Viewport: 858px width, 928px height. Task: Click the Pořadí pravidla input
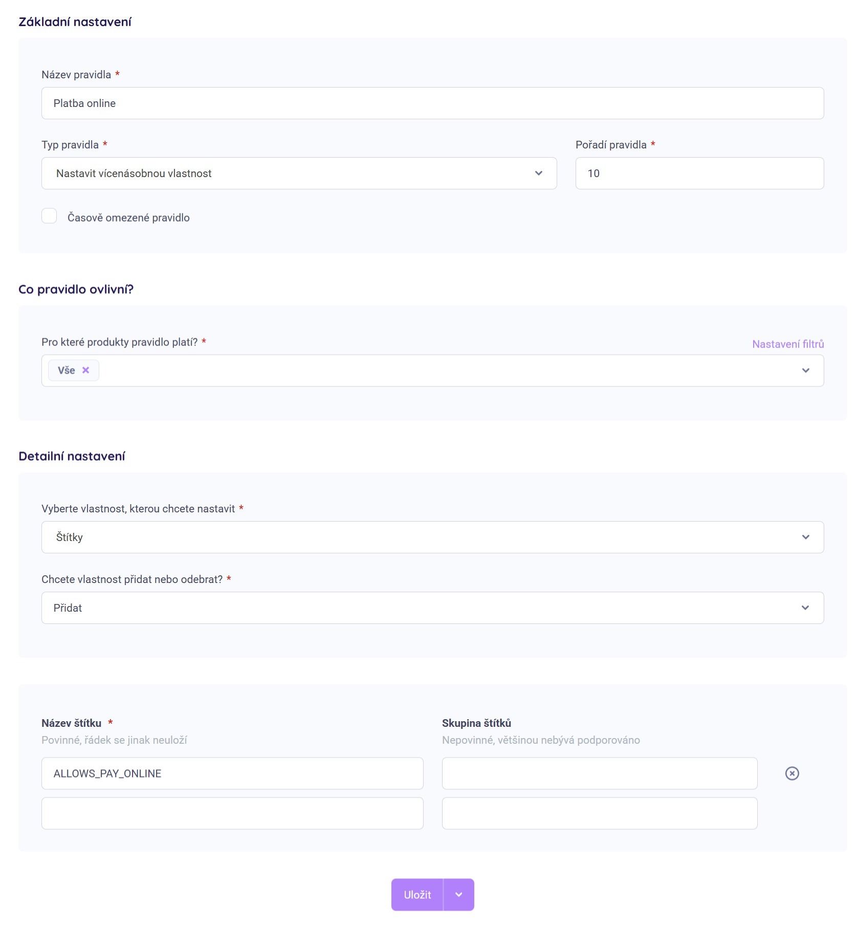[699, 174]
